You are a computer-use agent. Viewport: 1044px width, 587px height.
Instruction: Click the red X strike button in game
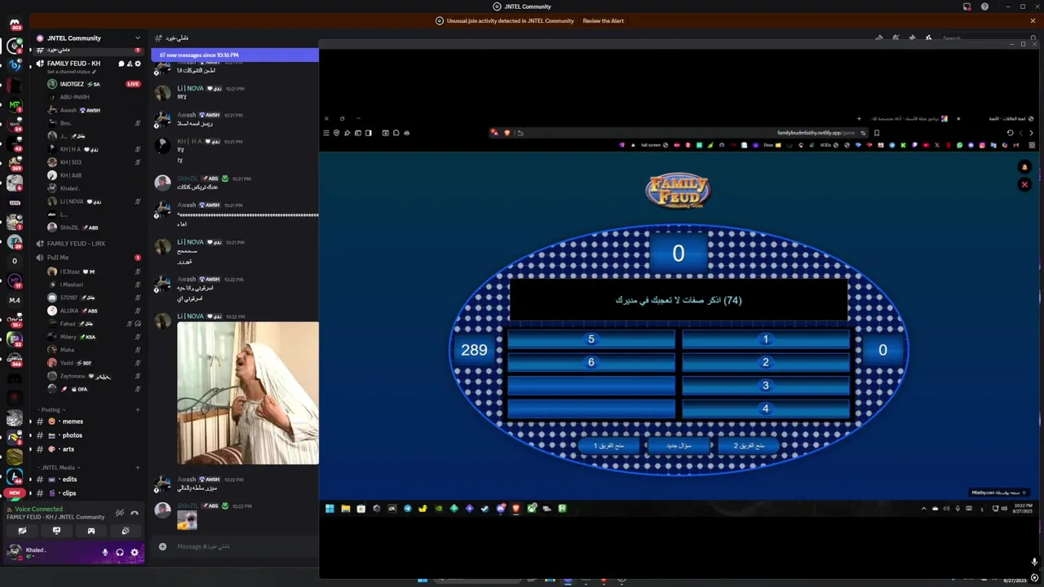point(1024,185)
